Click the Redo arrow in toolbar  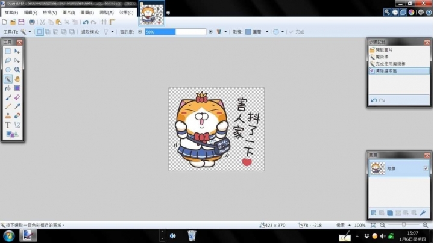tap(94, 22)
